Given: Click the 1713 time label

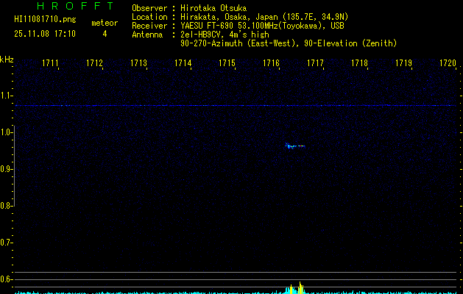Looking at the screenshot, I should [x=139, y=64].
